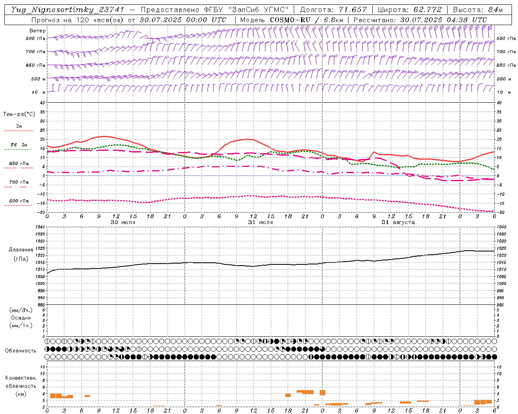Screen dimensions: 518x414
Task: Click the Облачность panel label
Action: [21, 351]
